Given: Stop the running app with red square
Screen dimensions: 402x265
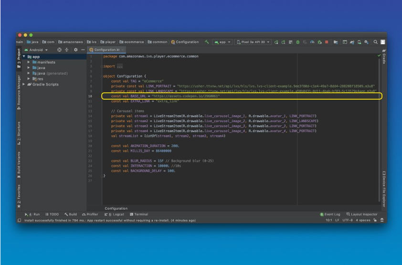Looking at the screenshot, I should [x=327, y=42].
